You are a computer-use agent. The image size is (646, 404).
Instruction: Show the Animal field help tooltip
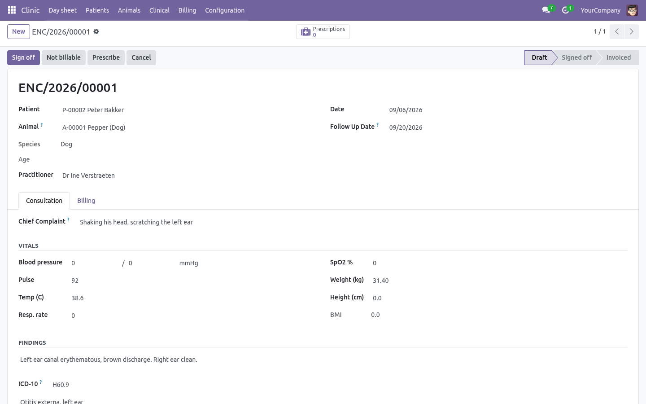pos(42,125)
